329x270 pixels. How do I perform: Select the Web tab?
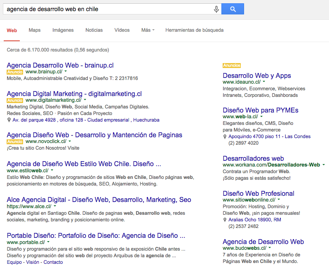(x=12, y=31)
